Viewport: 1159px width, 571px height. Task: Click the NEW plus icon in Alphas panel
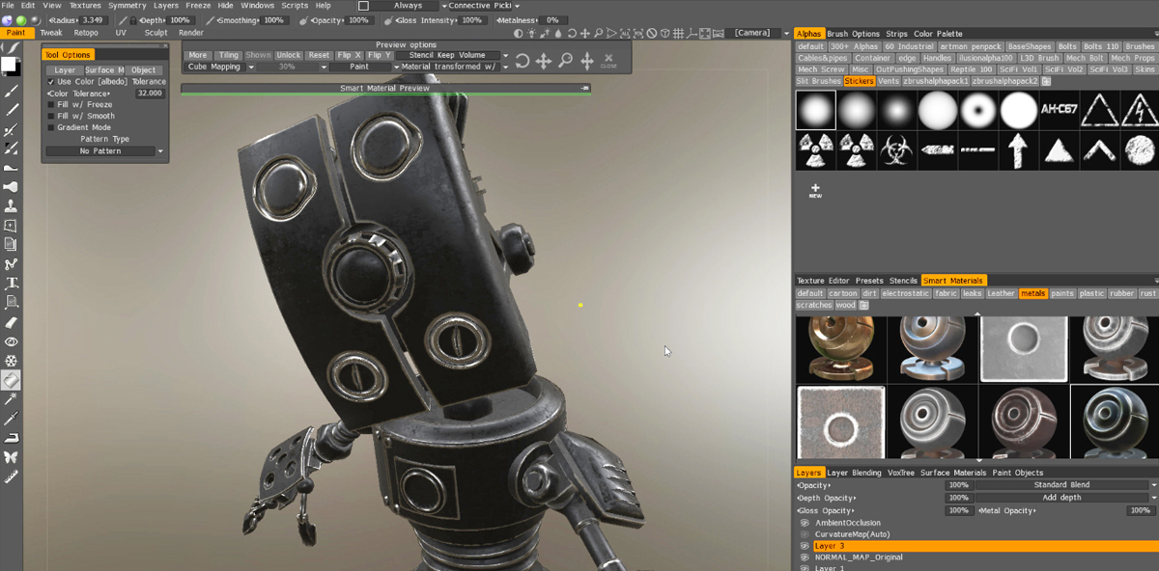(x=815, y=190)
